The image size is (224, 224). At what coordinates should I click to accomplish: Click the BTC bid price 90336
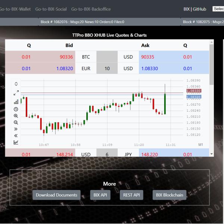coord(66,57)
